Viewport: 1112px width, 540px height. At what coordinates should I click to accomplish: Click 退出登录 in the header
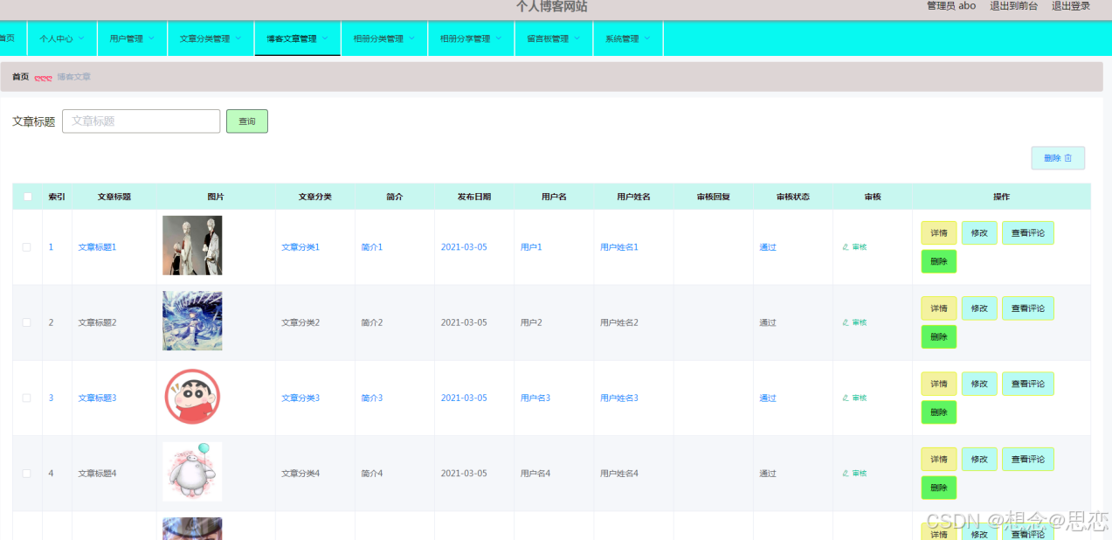tap(1071, 6)
